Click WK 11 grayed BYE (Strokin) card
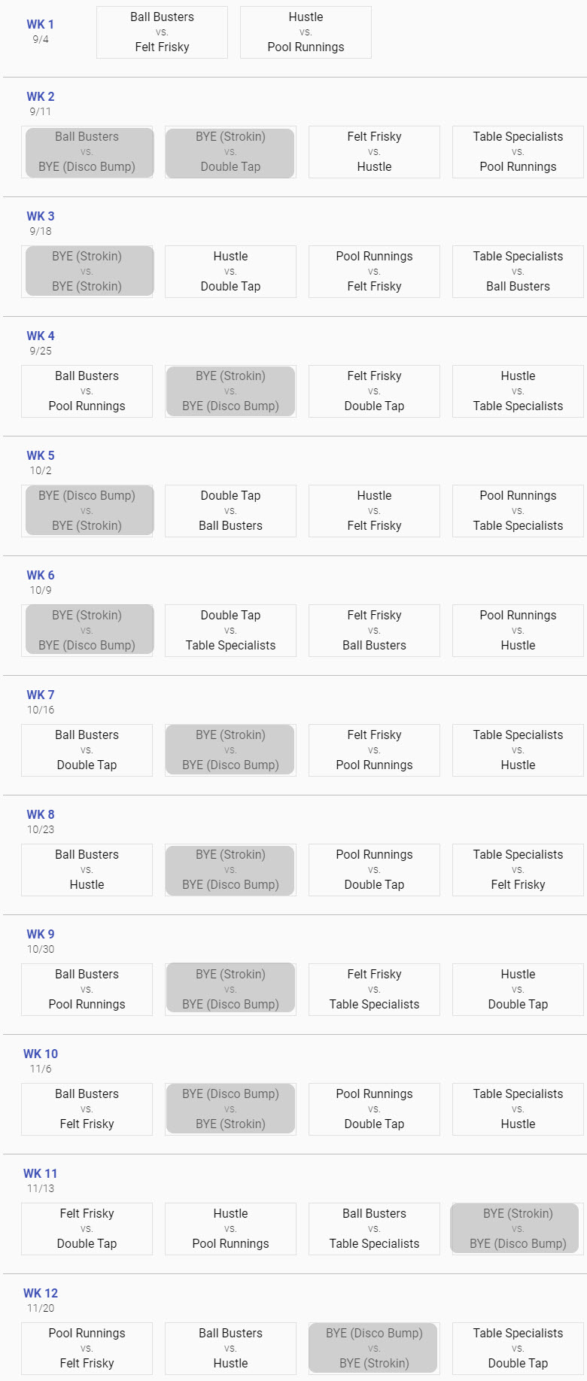The width and height of the screenshot is (587, 1381). tap(518, 1229)
